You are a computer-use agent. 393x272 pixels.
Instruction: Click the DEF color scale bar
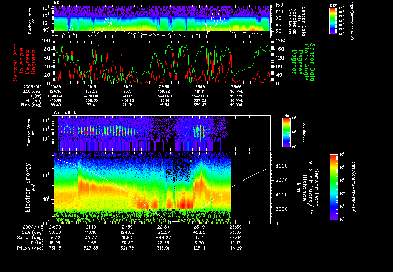tap(333, 21)
